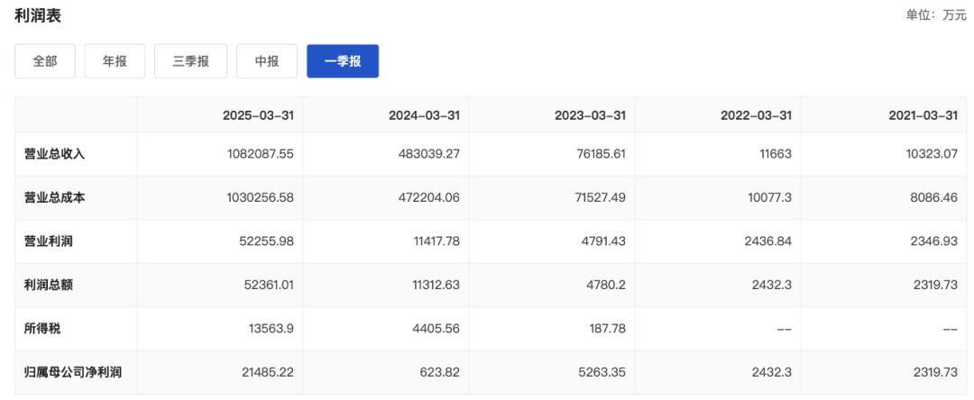
Task: Click the 单位：万元 unit label
Action: coord(936,15)
